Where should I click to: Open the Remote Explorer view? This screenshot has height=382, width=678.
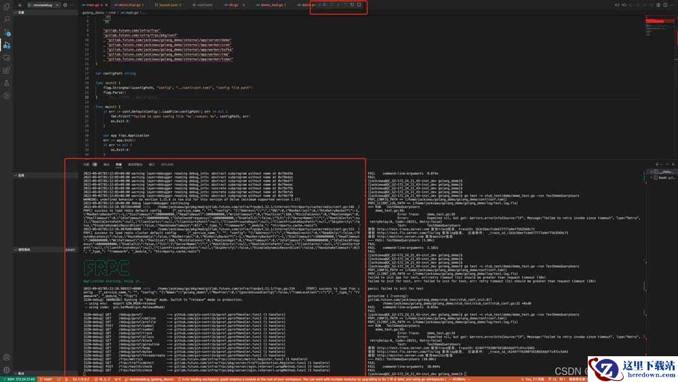click(x=7, y=58)
